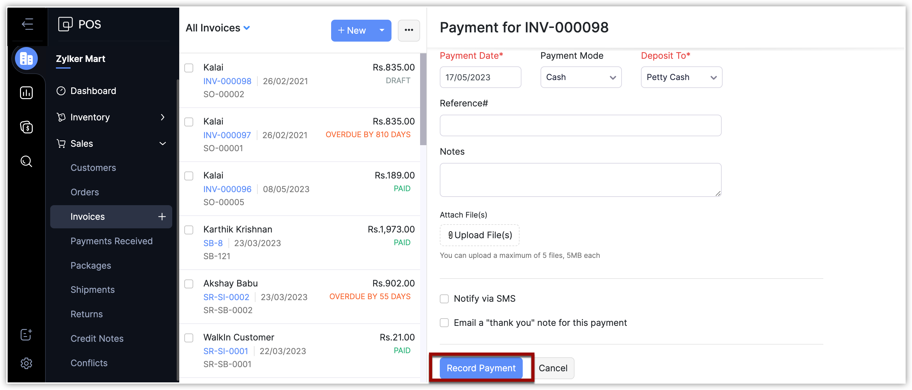Collapse the sidebar with the top-left arrow icon
Image resolution: width=912 pixels, height=390 pixels.
27,24
